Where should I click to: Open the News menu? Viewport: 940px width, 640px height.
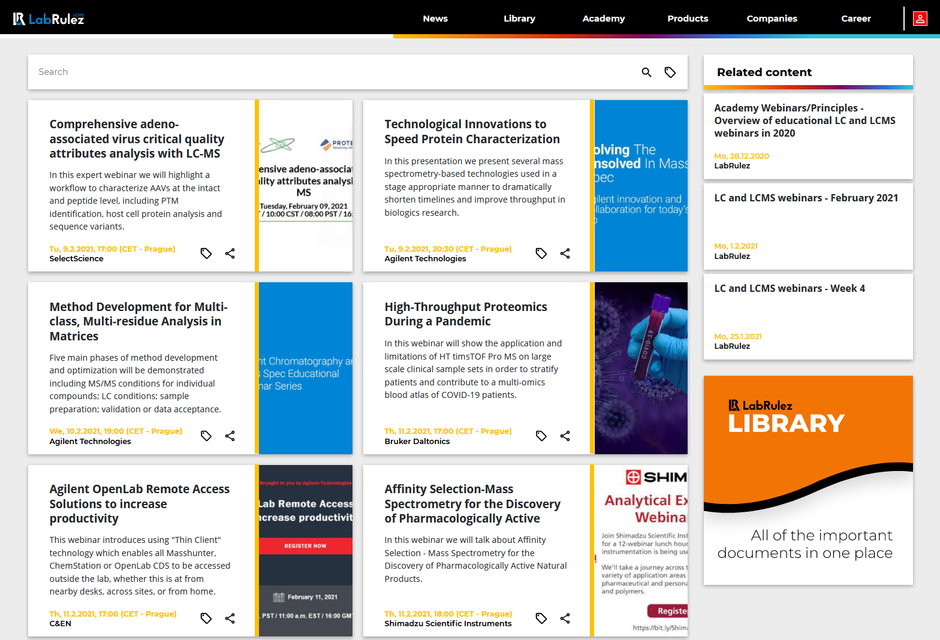click(435, 19)
